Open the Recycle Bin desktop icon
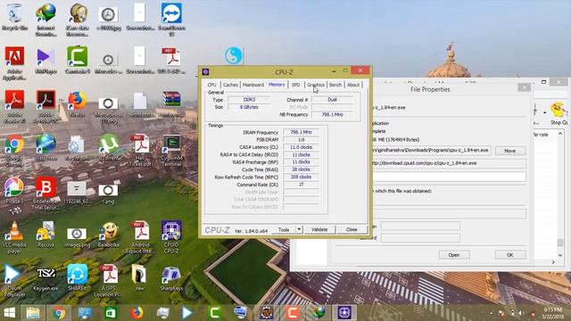 [14, 16]
